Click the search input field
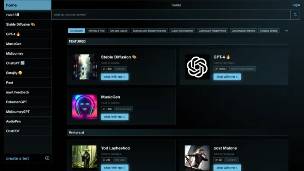Image resolution: width=304 pixels, height=171 pixels. (x=171, y=15)
